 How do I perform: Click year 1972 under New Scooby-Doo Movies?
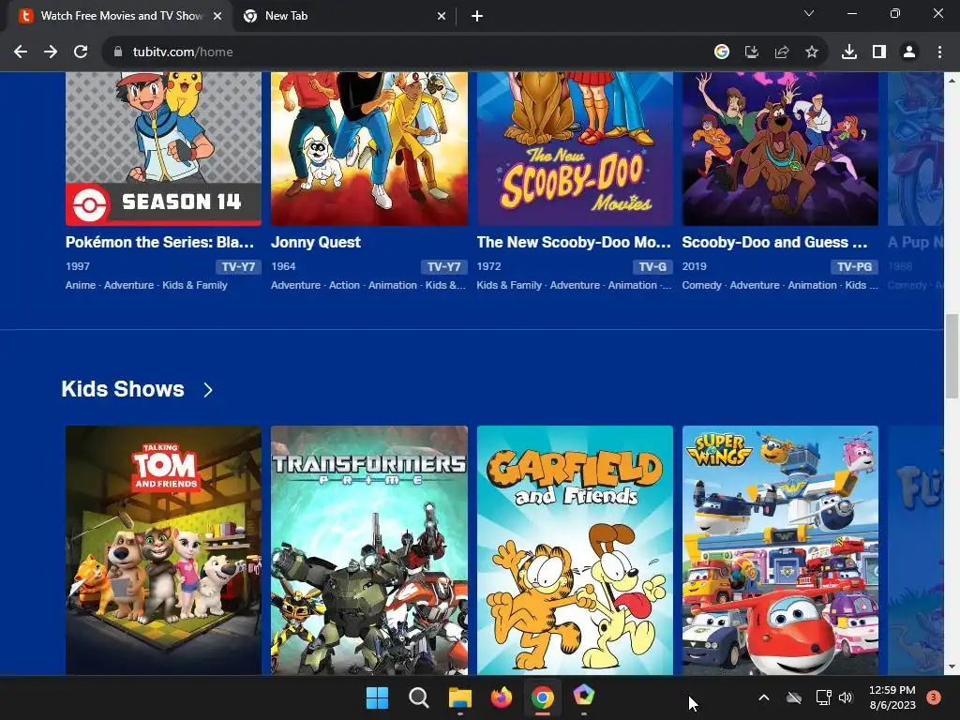(x=488, y=267)
